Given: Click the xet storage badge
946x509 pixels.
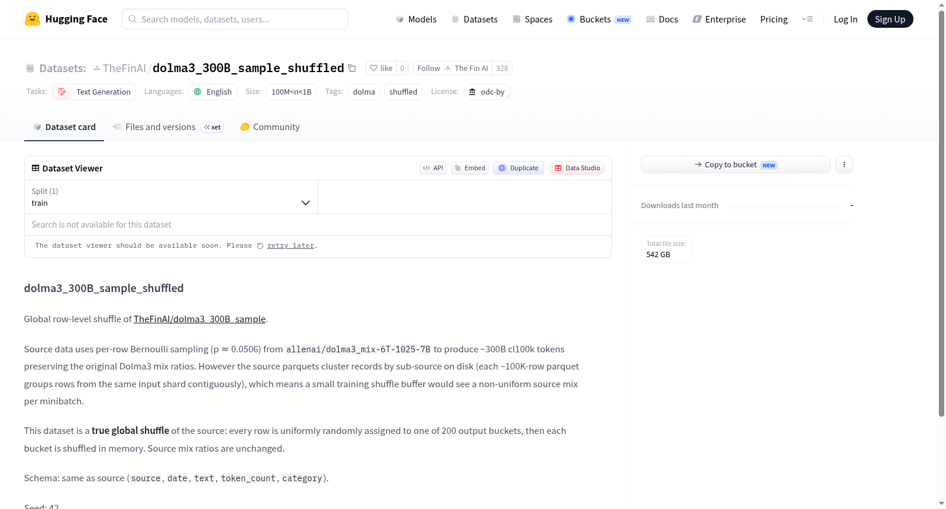Looking at the screenshot, I should pos(212,127).
